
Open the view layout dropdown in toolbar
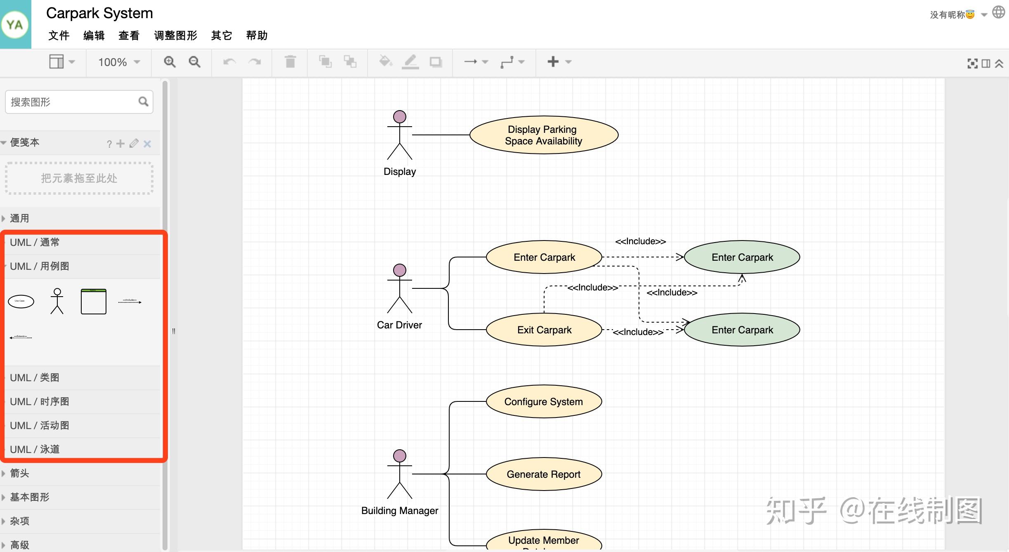62,62
